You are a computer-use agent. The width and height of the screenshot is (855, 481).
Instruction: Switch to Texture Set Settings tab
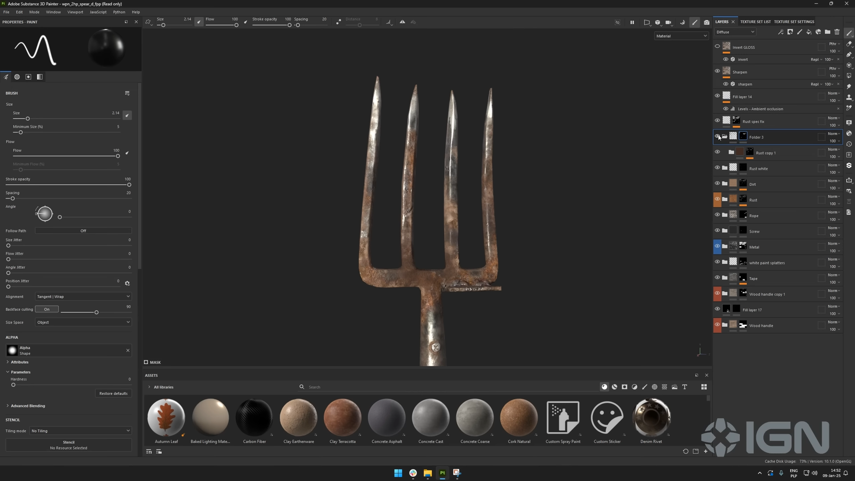pyautogui.click(x=794, y=22)
